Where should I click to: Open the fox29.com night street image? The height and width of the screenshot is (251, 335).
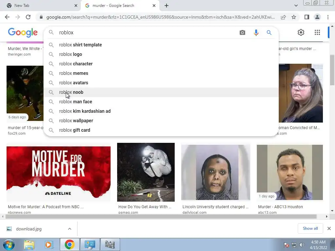click(25, 93)
